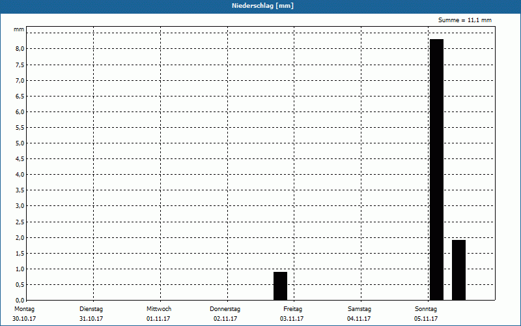Click the 1,0 y-axis value
This screenshot has width=521, height=326.
[x=20, y=269]
